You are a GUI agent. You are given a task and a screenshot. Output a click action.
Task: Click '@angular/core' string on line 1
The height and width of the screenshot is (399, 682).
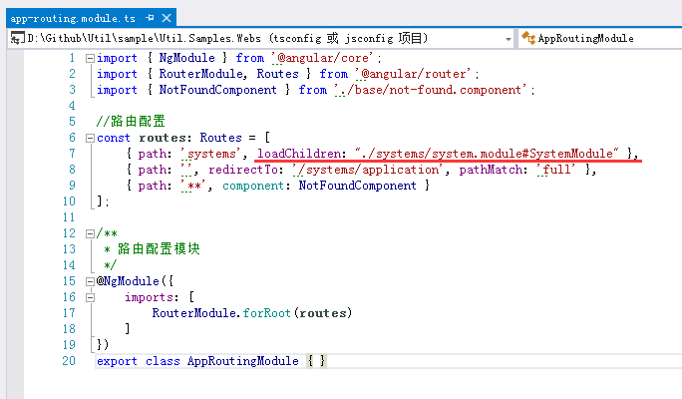tap(322, 58)
